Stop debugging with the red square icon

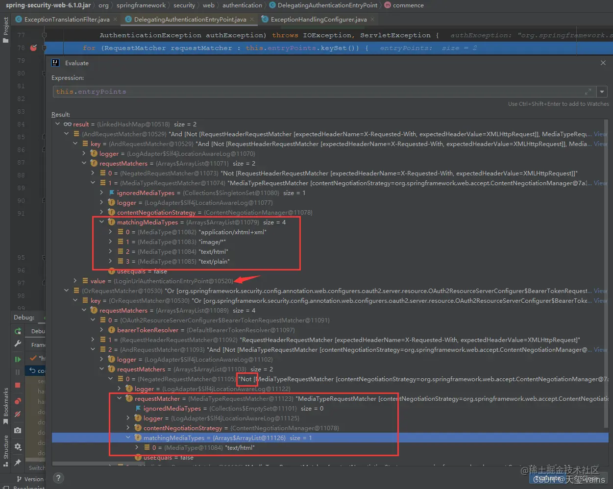(18, 385)
